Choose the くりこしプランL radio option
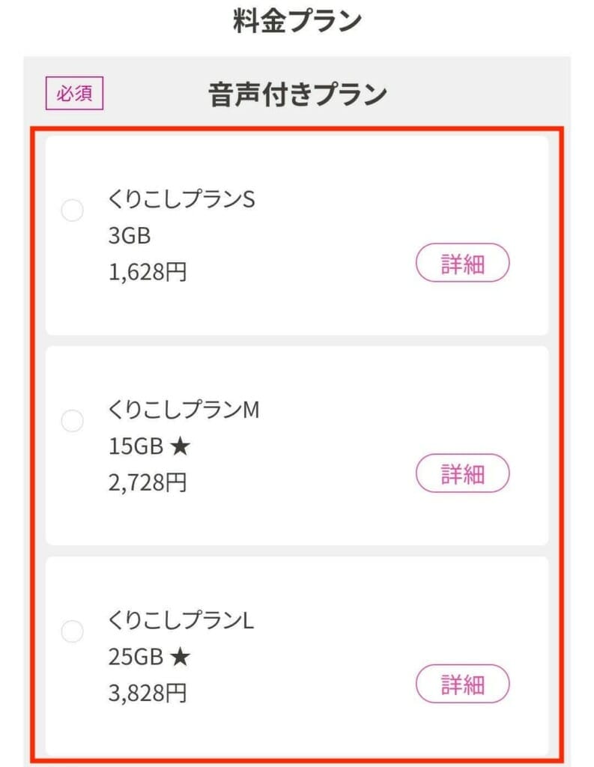The width and height of the screenshot is (594, 767). [72, 631]
